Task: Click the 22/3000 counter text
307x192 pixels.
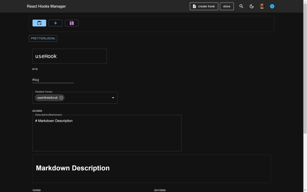Action: (37, 111)
